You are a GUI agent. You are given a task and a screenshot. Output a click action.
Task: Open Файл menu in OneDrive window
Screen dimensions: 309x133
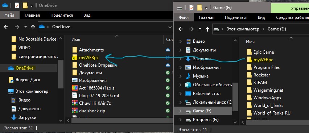(x=10, y=15)
